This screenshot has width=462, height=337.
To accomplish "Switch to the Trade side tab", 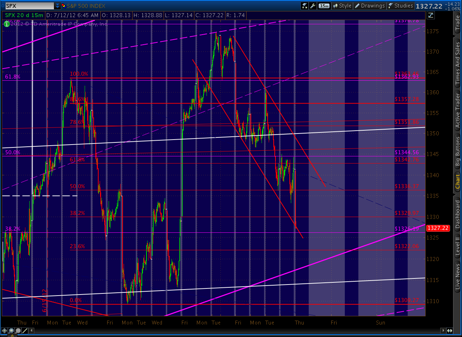I will [x=457, y=23].
